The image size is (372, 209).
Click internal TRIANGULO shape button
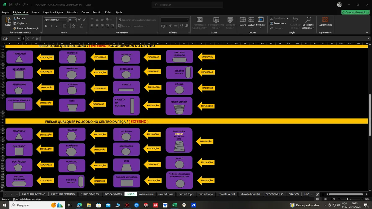19,57
